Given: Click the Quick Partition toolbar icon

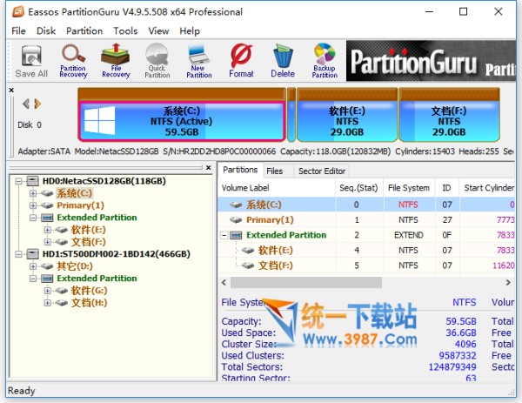Looking at the screenshot, I should click(157, 61).
